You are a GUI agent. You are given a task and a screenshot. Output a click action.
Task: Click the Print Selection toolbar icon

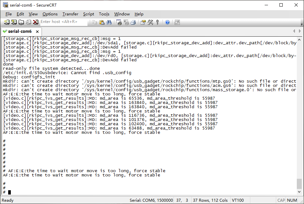[x=126, y=22]
